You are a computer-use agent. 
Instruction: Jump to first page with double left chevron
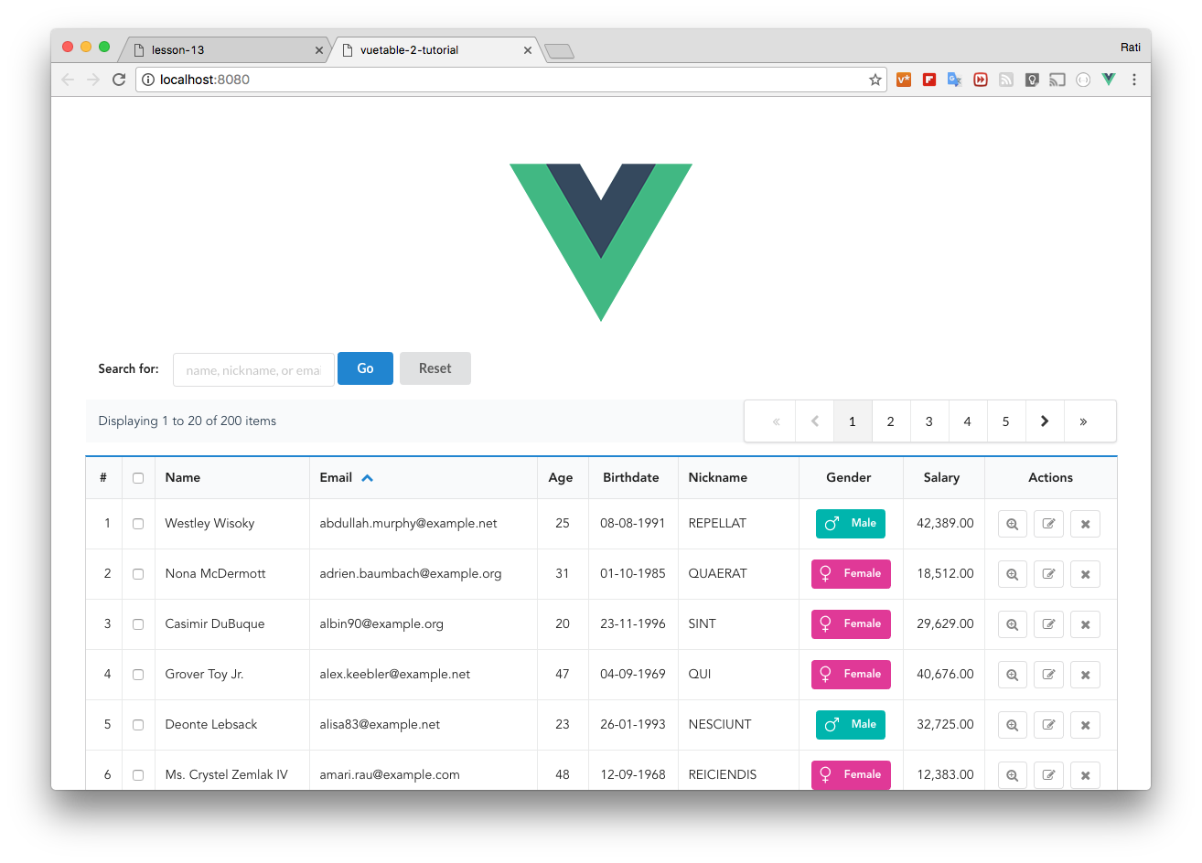[776, 421]
